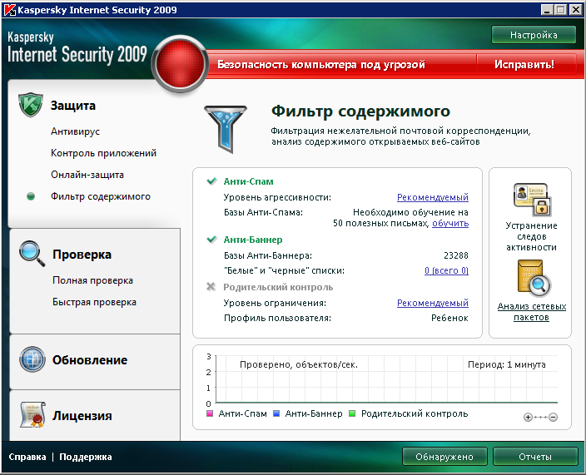The width and height of the screenshot is (586, 475).
Task: Start Быстрая проверка scan
Action: (x=94, y=302)
